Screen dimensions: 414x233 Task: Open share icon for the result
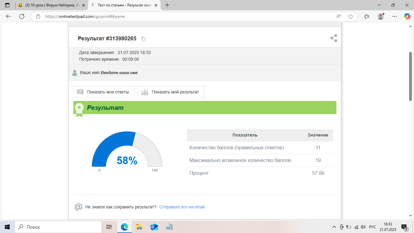334,38
